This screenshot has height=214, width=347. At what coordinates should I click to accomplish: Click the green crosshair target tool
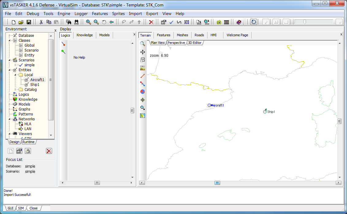(143, 100)
